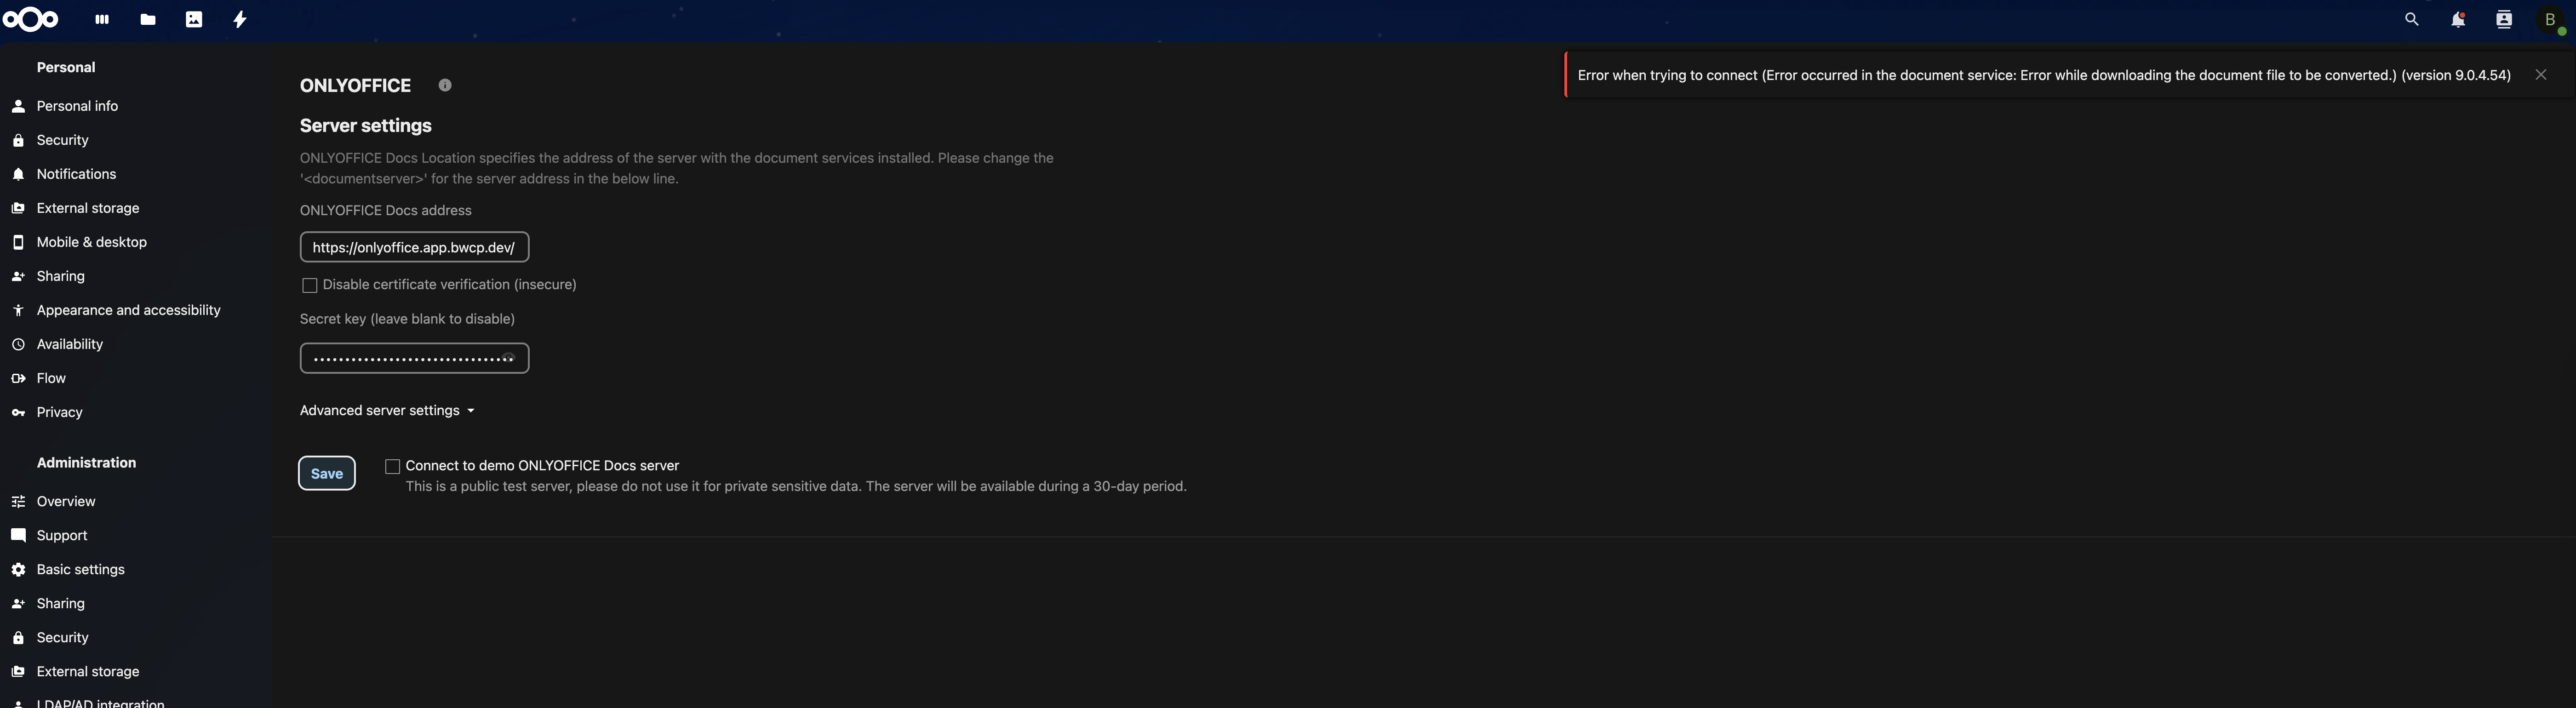2576x708 pixels.
Task: Click the Overview sliders icon
Action: pyautogui.click(x=18, y=501)
